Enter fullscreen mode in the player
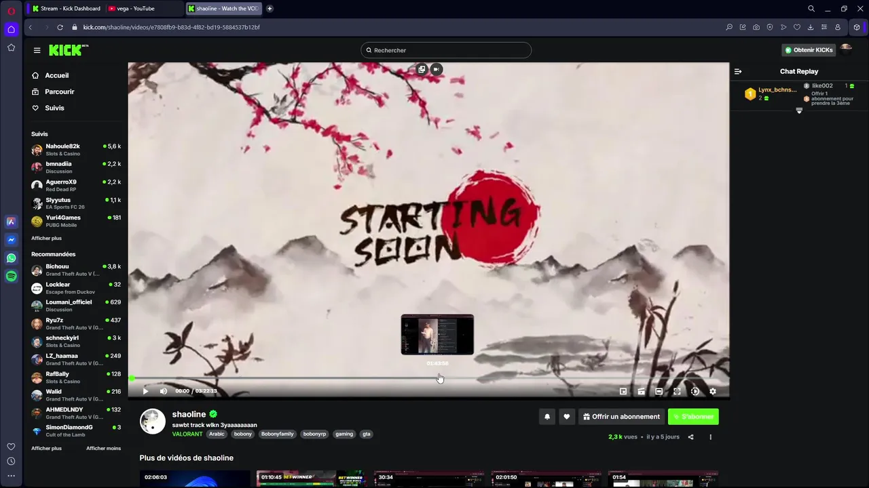 [x=677, y=391]
